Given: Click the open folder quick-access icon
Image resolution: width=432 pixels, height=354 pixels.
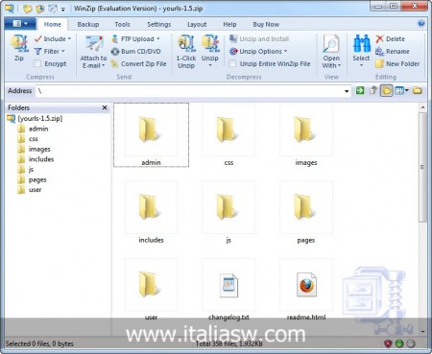Looking at the screenshot, I should click(28, 9).
